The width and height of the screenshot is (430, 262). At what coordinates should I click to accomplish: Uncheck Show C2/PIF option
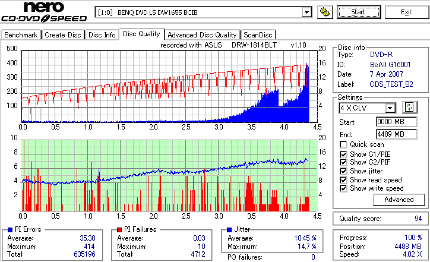point(343,162)
